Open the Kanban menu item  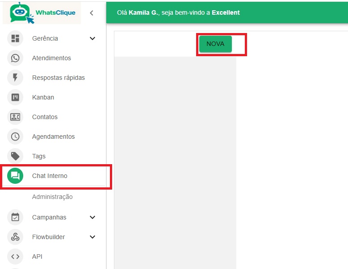(x=43, y=97)
